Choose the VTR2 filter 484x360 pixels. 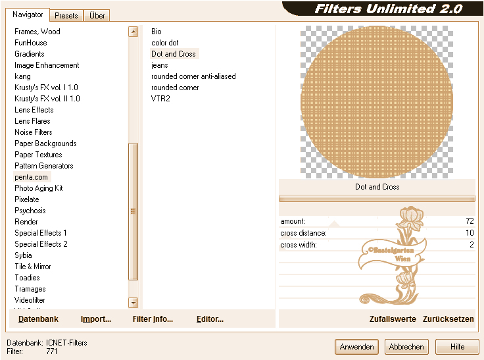160,99
